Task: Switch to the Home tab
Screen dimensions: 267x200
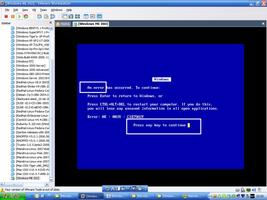Action: 63,24
